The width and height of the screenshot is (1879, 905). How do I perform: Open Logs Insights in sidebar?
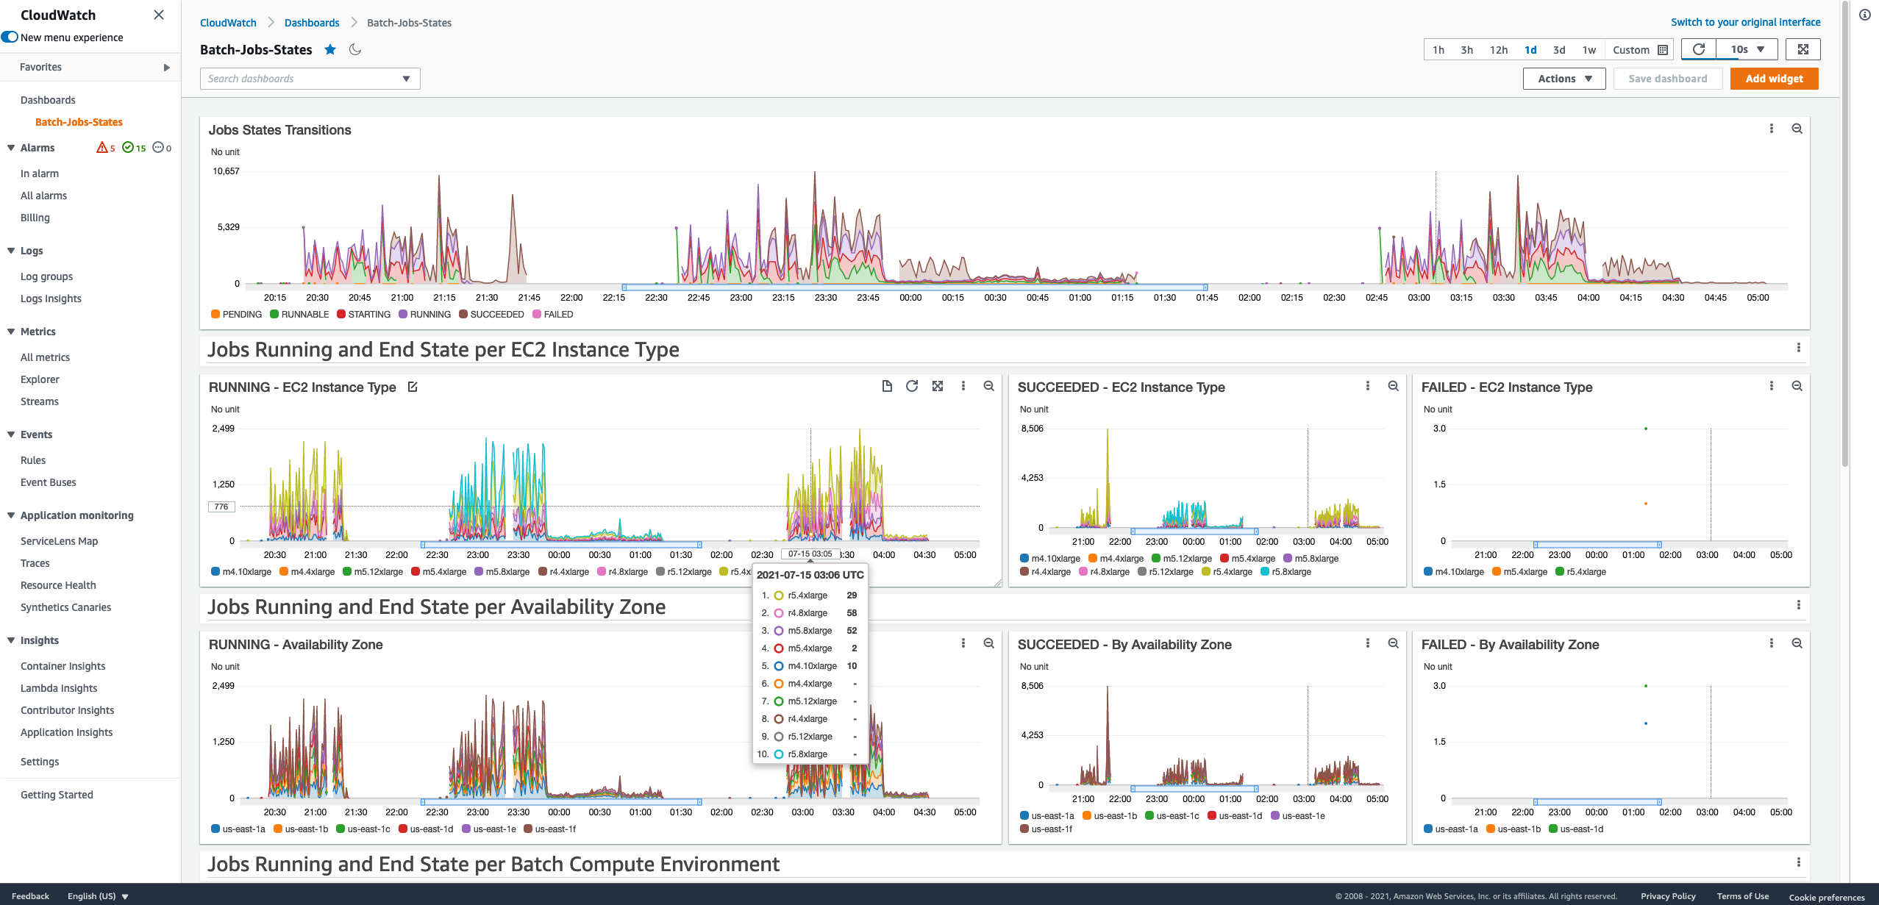(x=51, y=298)
